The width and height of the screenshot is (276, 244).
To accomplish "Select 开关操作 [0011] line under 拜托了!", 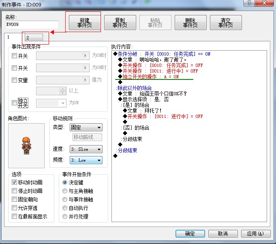I will tap(163, 116).
